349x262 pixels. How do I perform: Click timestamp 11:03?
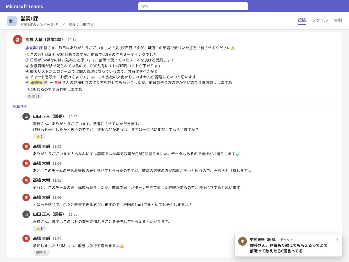click(x=57, y=147)
